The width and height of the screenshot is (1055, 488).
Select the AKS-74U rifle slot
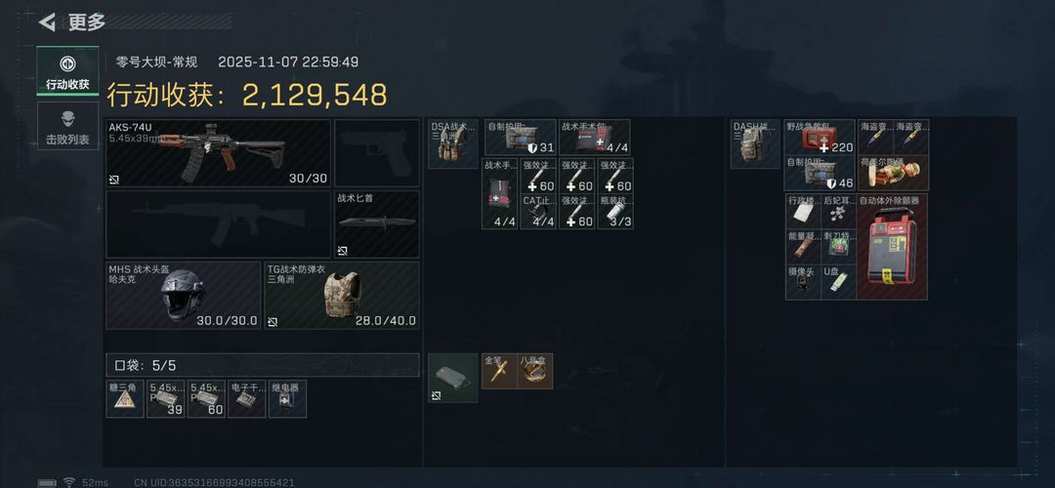218,153
